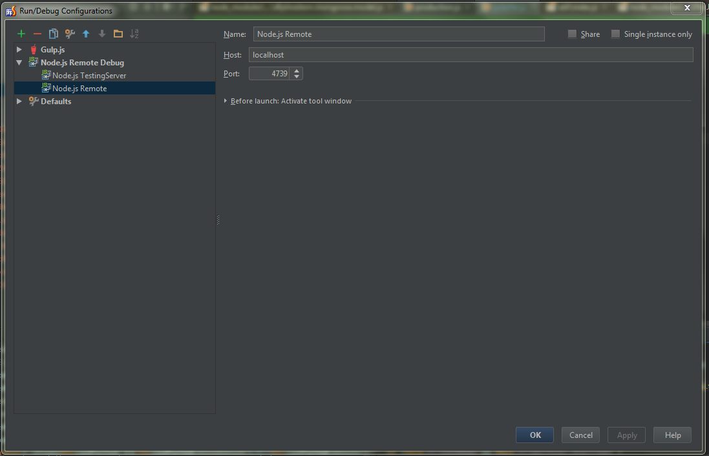Focus the Host field containing localhost
The image size is (709, 456).
471,55
